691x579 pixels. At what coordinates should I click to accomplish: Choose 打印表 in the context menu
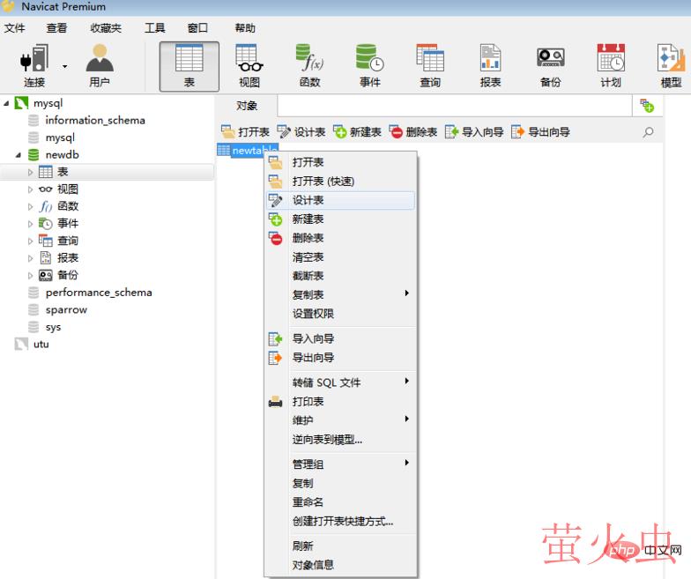click(340, 402)
